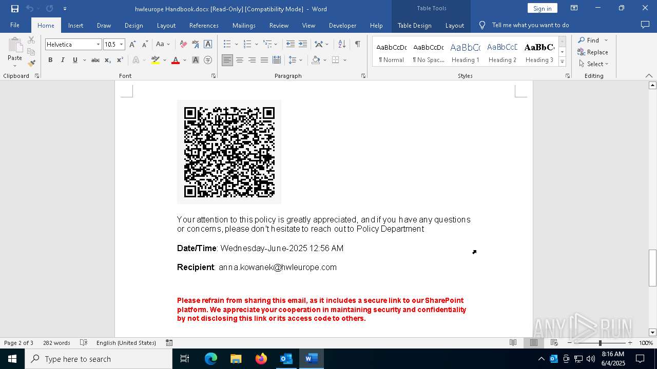657x369 pixels.
Task: Toggle Center paragraph alignment
Action: click(x=240, y=60)
